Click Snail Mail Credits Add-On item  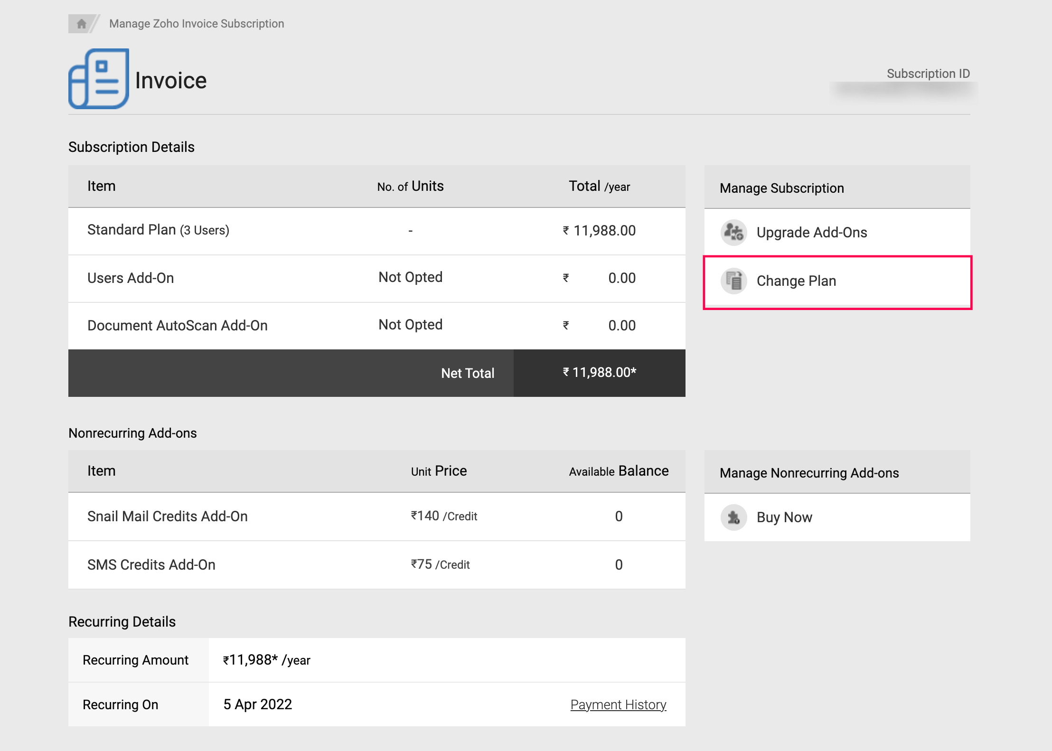click(167, 516)
